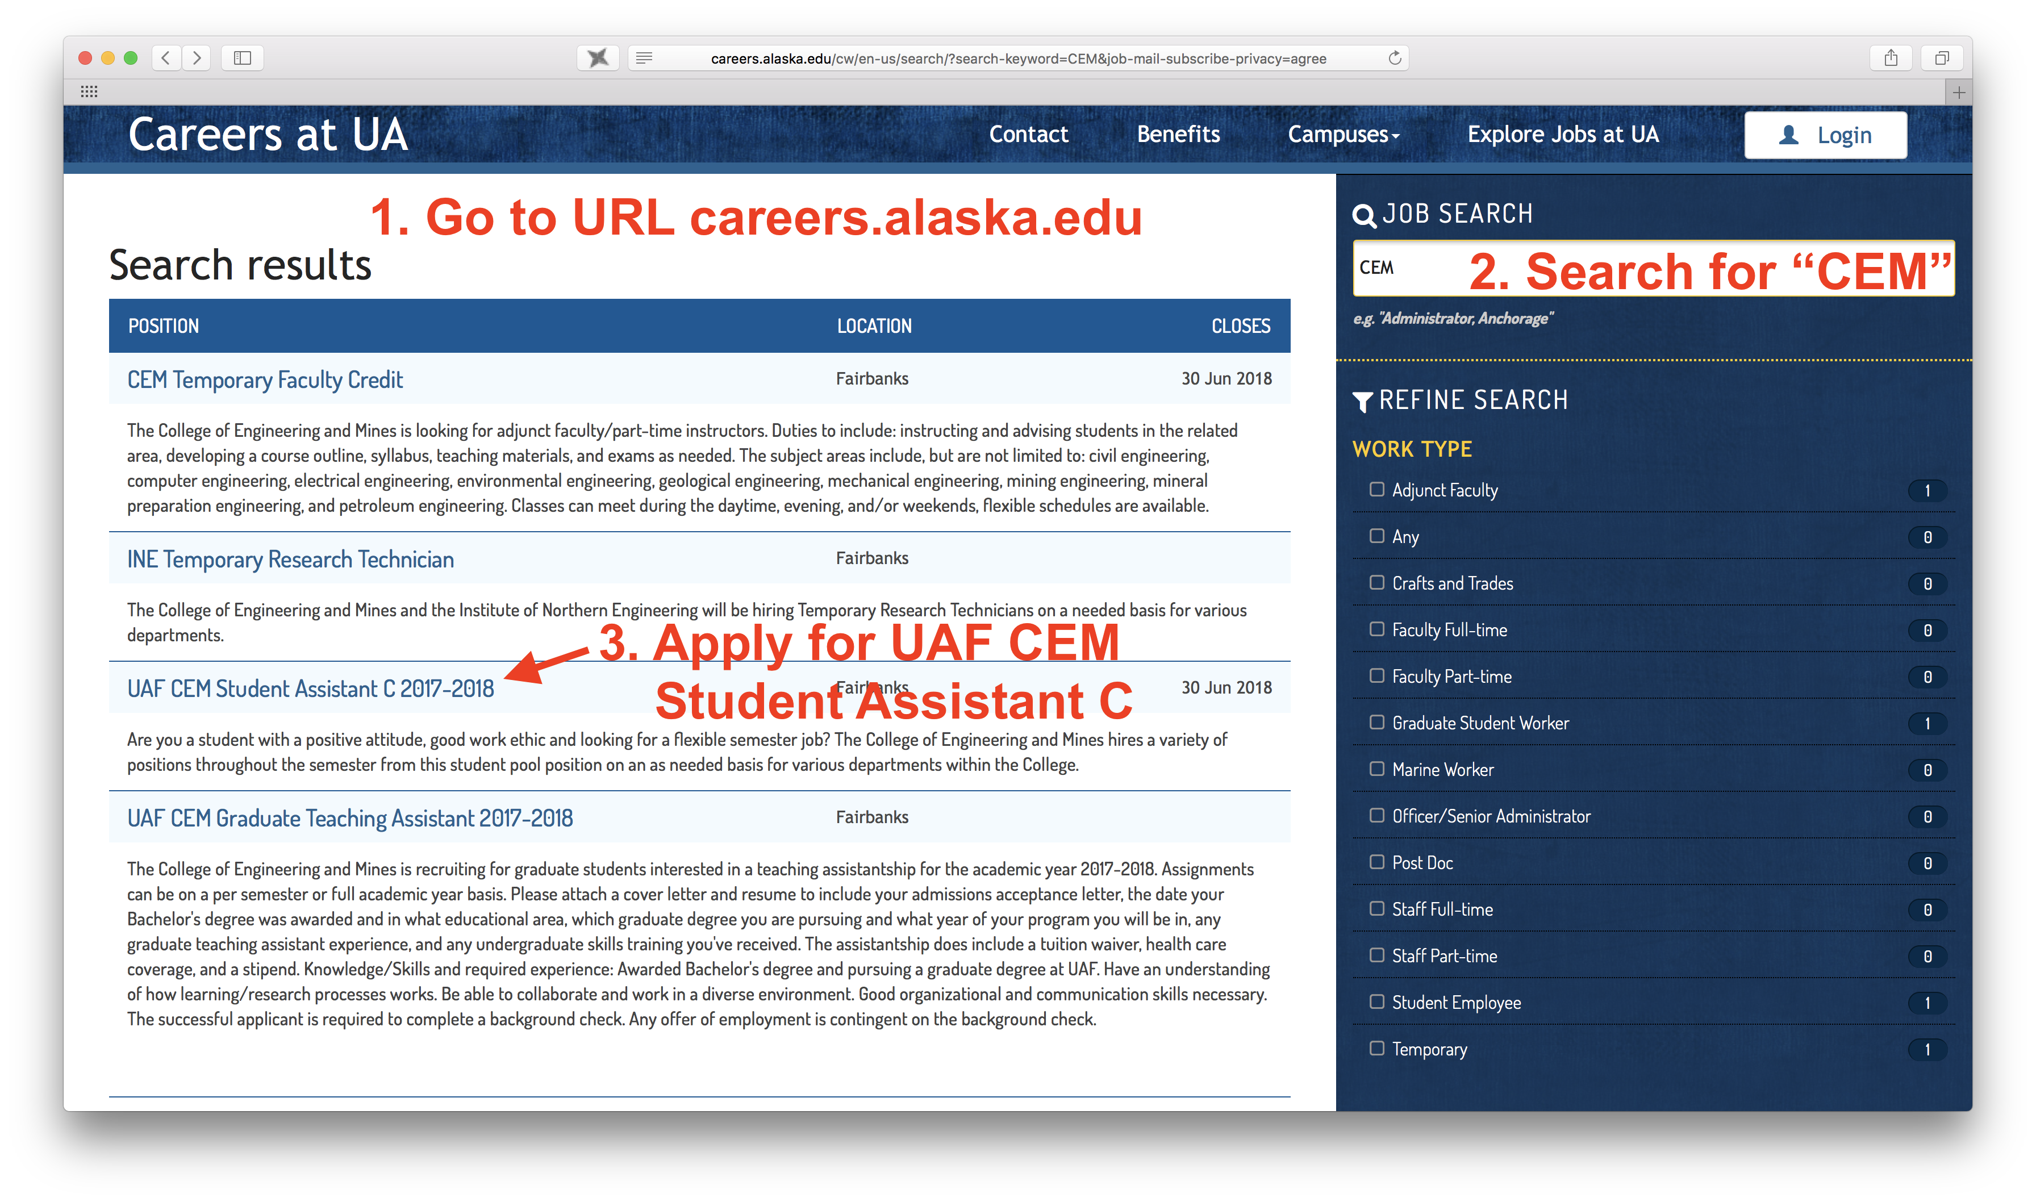Open INE Temporary Research Technician posting
Screen dimensions: 2036x1202
coord(290,560)
